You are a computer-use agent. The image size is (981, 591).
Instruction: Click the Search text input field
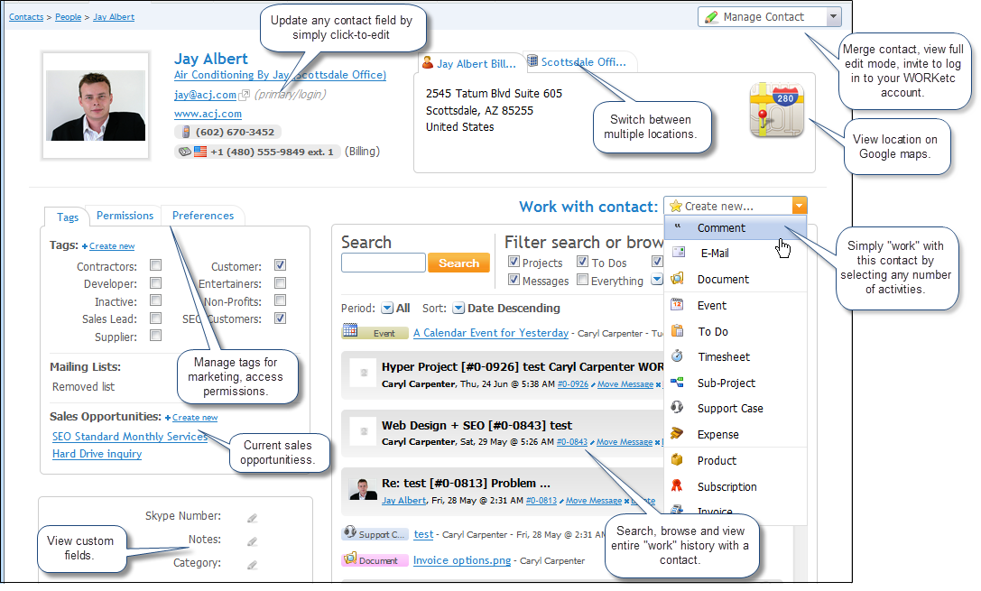(x=383, y=263)
